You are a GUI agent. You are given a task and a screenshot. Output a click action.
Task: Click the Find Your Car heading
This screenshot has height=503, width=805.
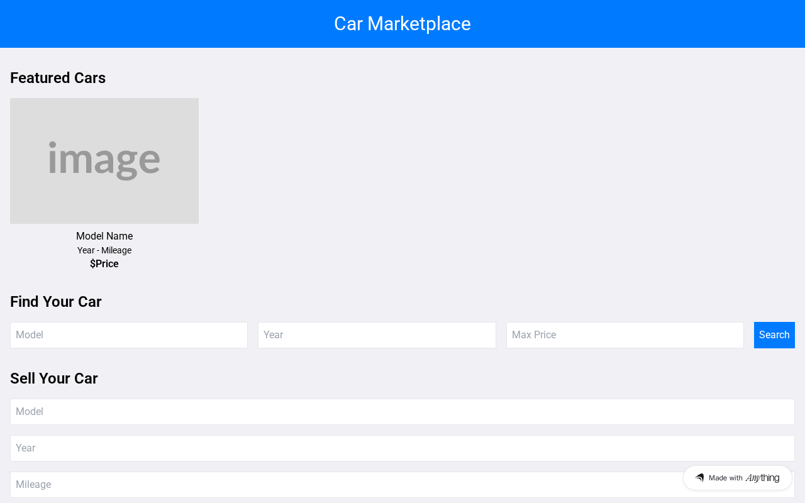point(56,302)
